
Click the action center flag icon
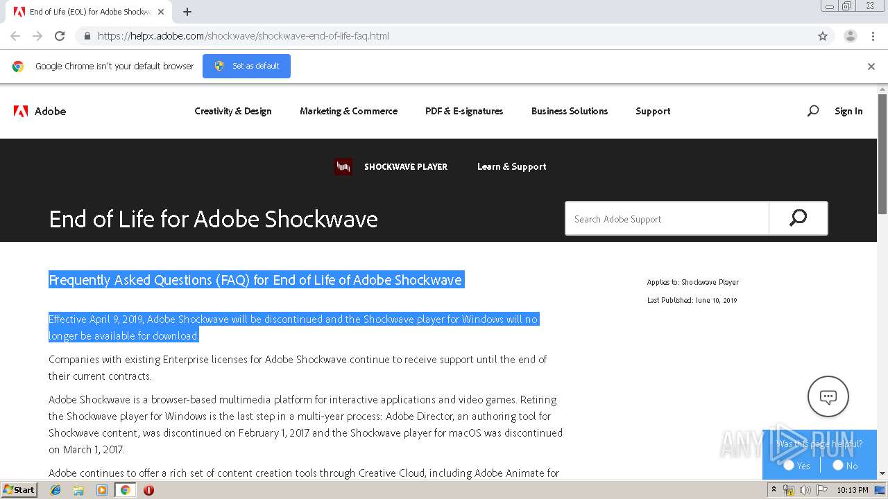tap(822, 489)
